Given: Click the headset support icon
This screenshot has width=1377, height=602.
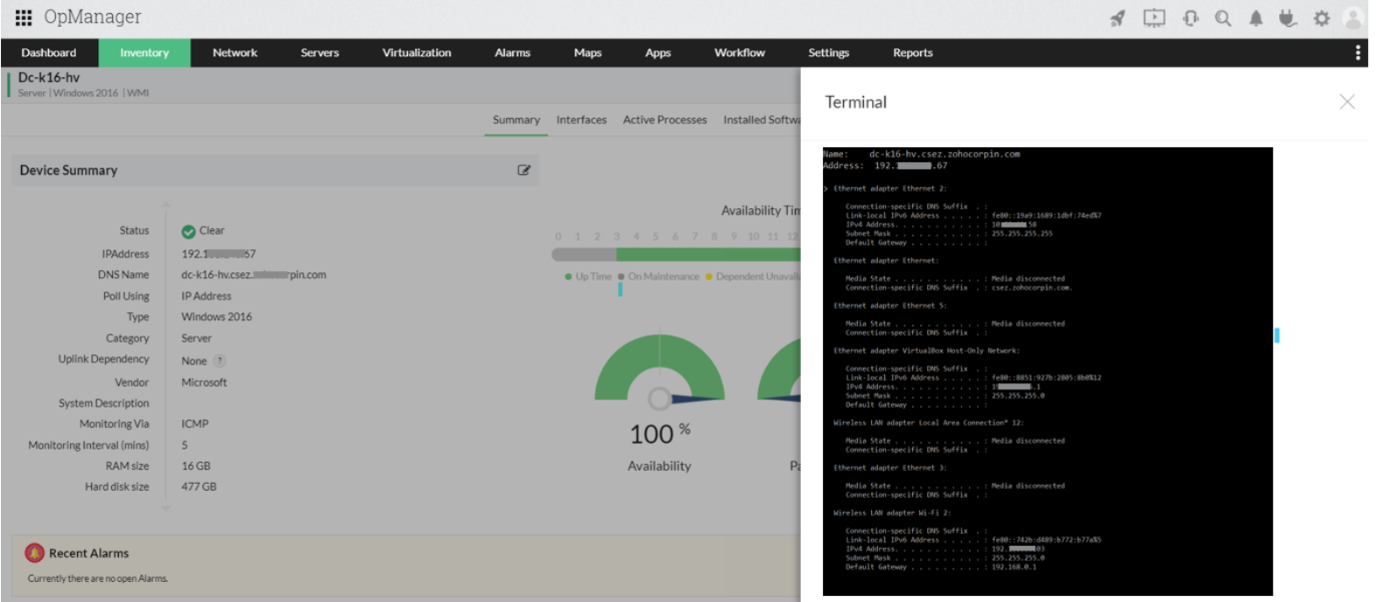Looking at the screenshot, I should [1190, 18].
